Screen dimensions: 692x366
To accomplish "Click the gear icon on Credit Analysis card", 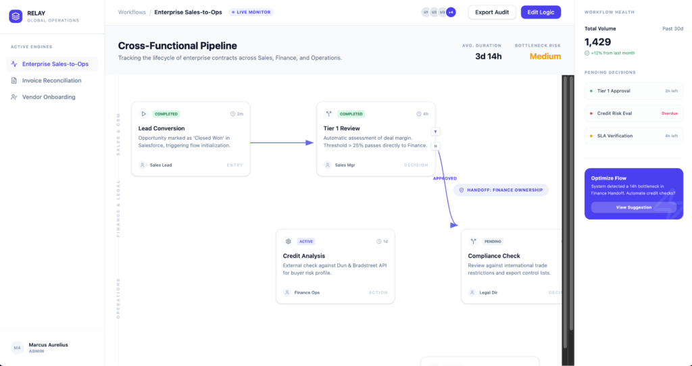I will tap(288, 241).
